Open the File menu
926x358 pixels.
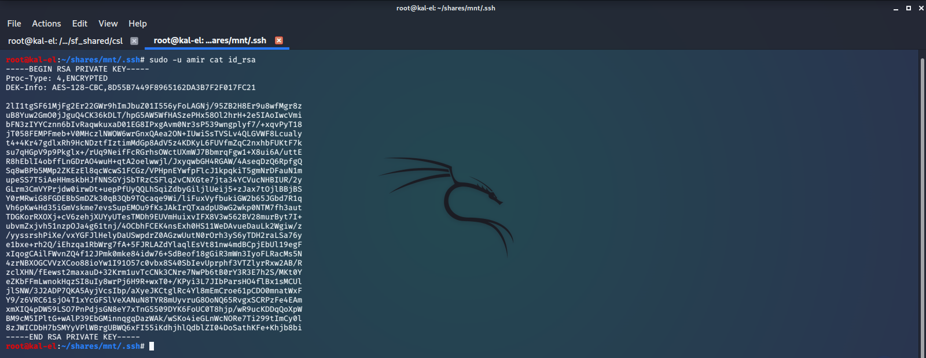[14, 24]
